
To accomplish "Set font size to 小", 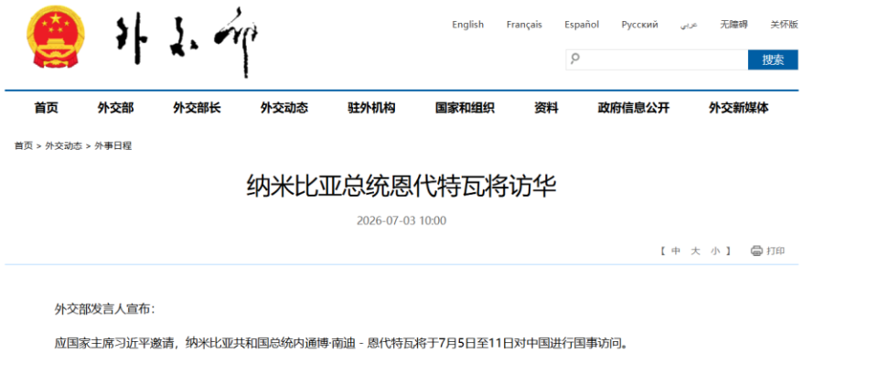I will point(715,251).
